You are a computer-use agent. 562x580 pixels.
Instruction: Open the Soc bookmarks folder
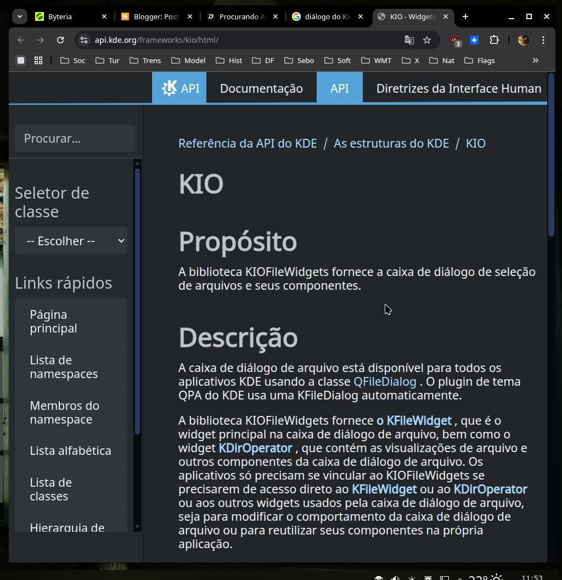73,60
